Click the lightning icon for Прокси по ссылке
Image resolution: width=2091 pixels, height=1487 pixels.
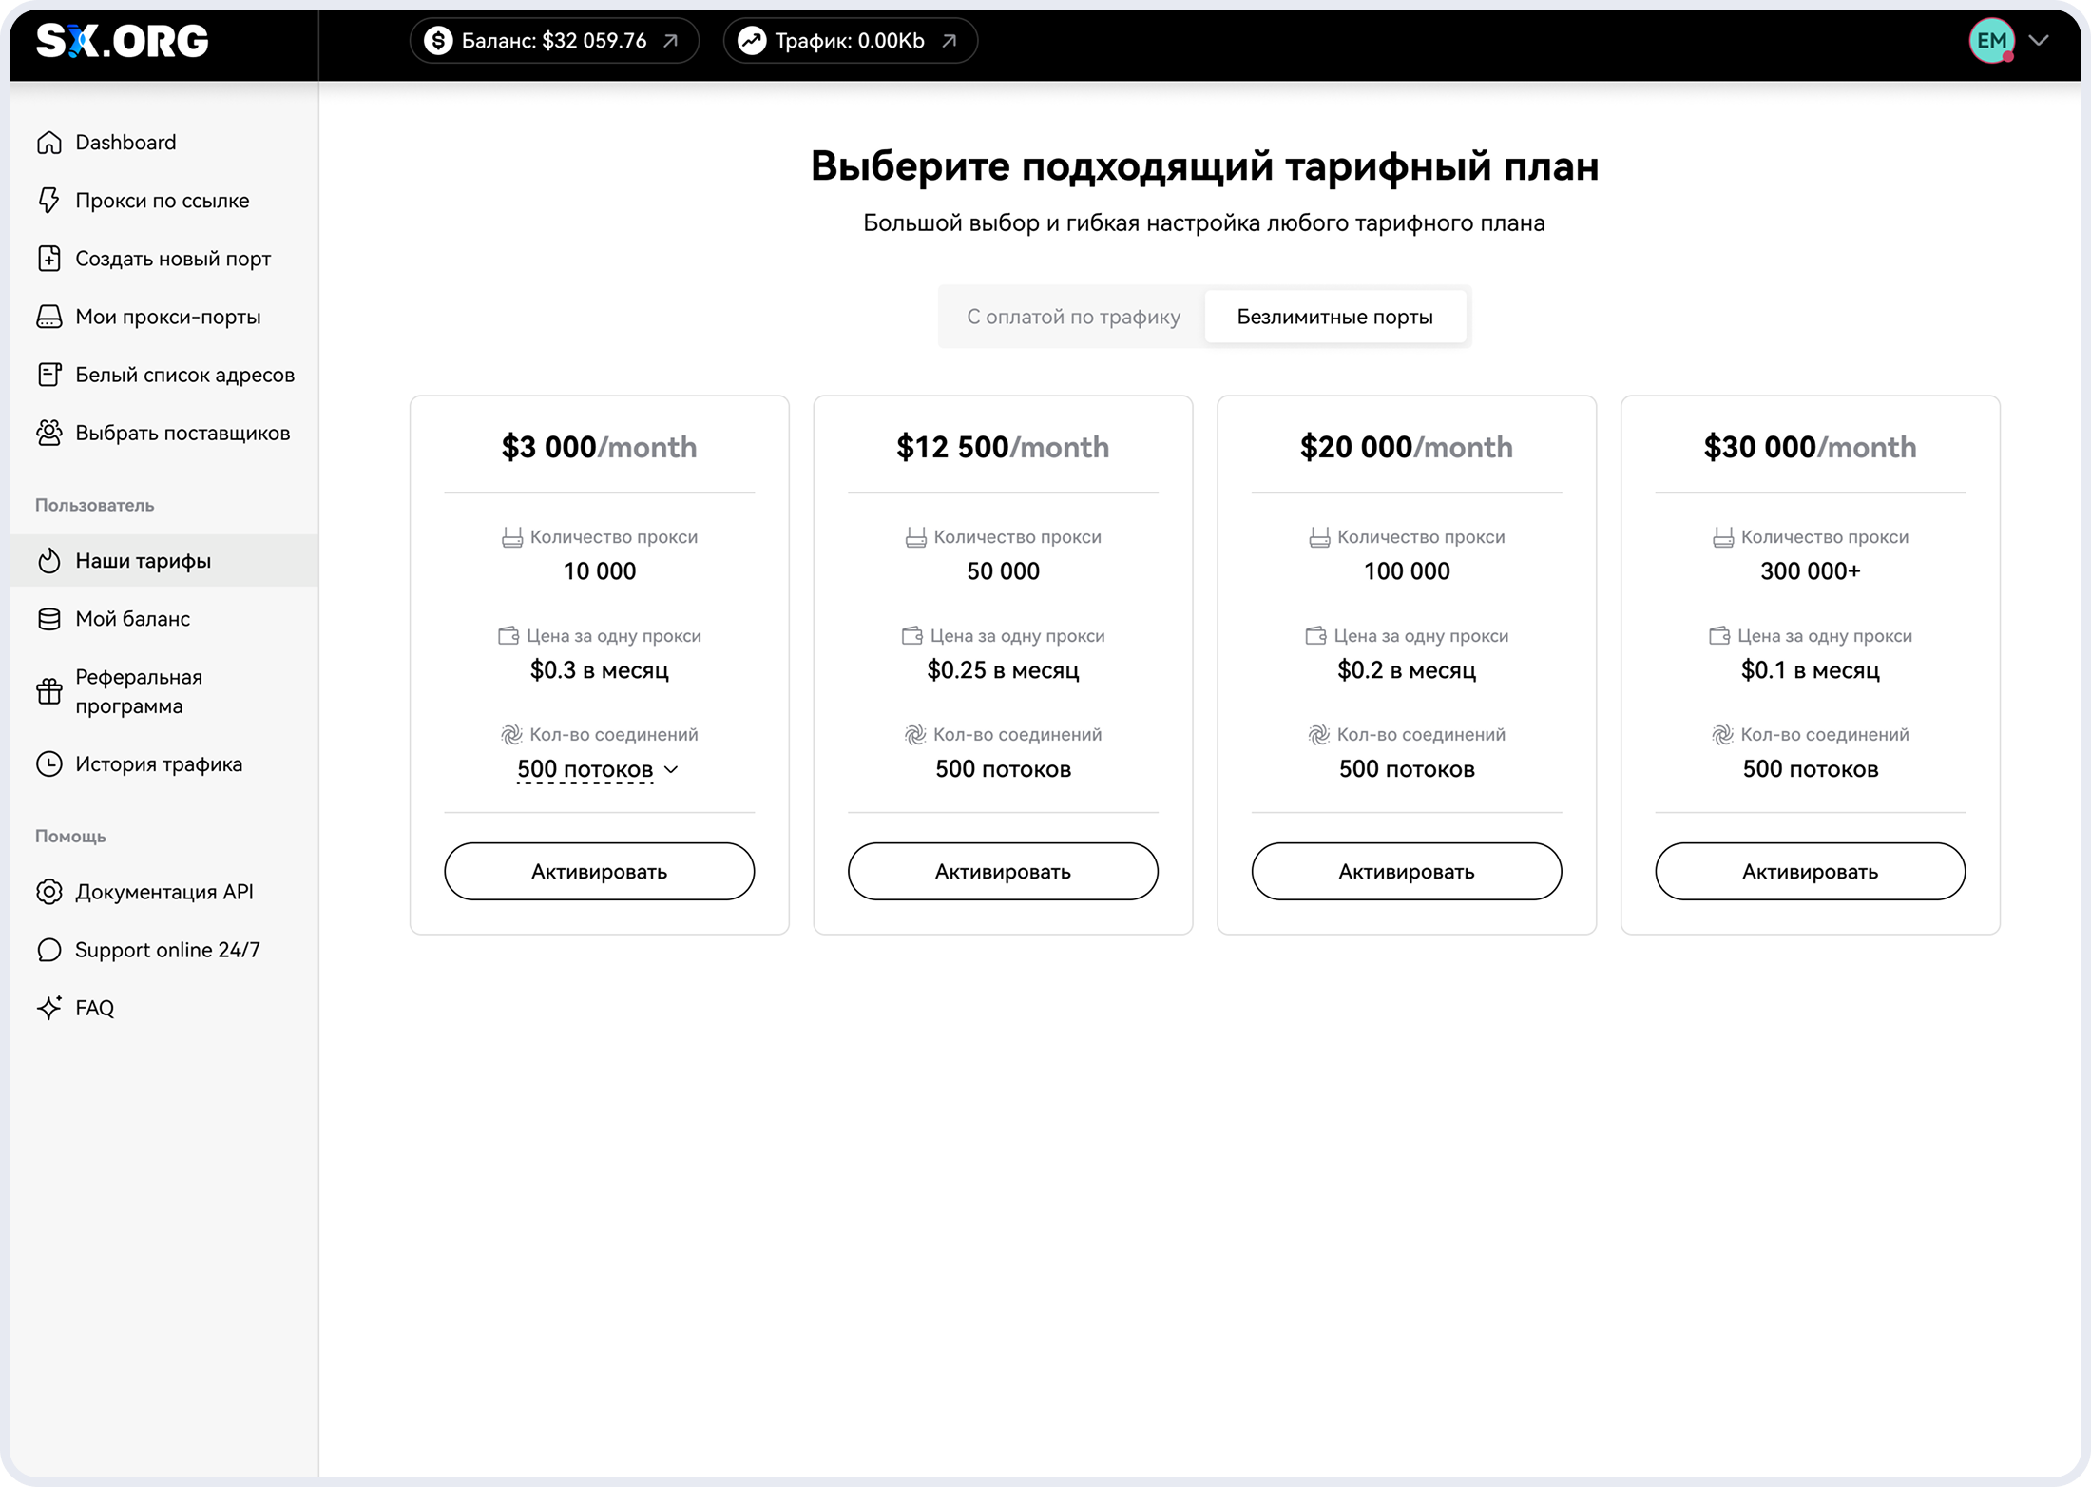49,201
